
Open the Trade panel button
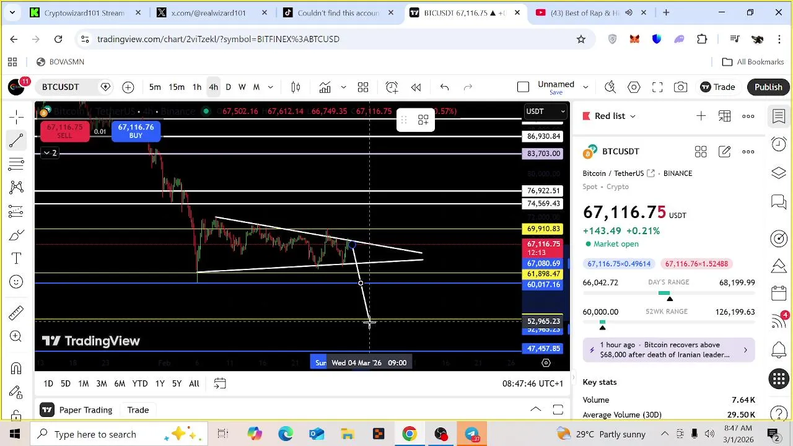717,87
